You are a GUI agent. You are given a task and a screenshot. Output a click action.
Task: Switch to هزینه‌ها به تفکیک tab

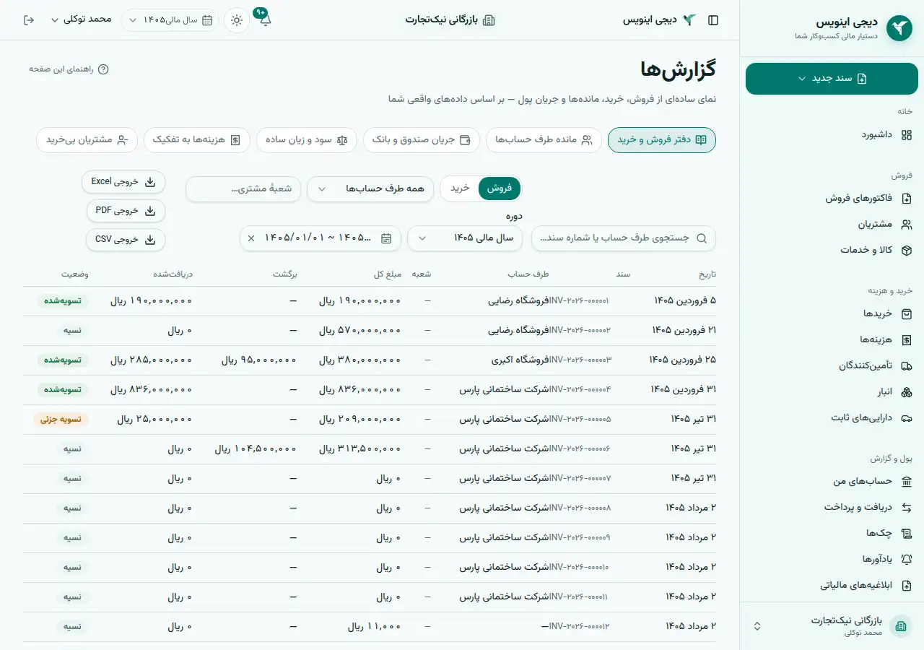click(197, 139)
